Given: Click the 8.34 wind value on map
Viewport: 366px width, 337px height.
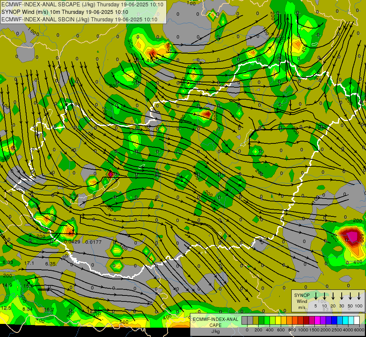Looking at the screenshot, I should [27, 309].
